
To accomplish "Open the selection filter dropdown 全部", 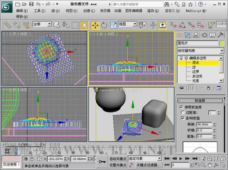I will click(x=42, y=24).
